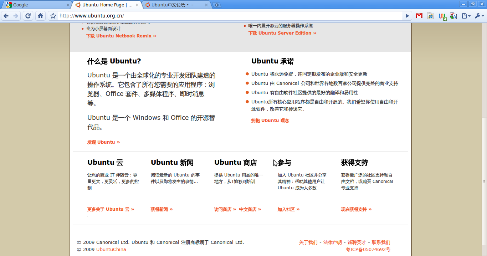Click the 获得新闻 link
The width and height of the screenshot is (487, 256).
pyautogui.click(x=162, y=209)
